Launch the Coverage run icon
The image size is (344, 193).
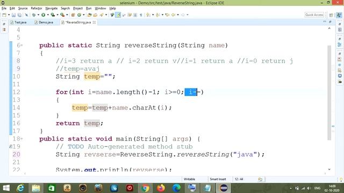click(x=53, y=15)
